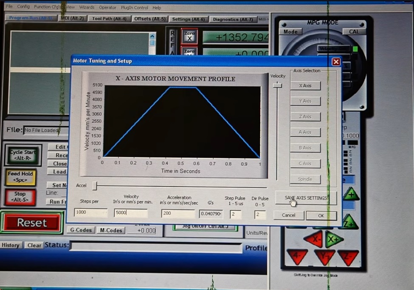This screenshot has width=414, height=290.
Task: Click the flashing Reset button
Action: coord(31,223)
